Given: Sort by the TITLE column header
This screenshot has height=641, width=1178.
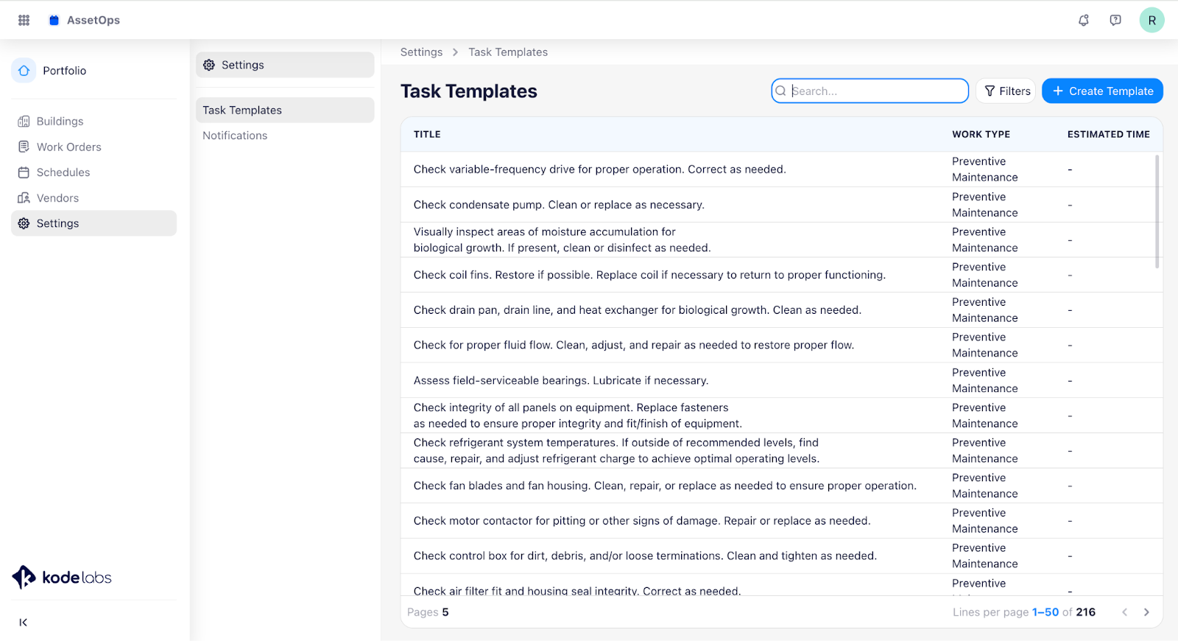Looking at the screenshot, I should (427, 135).
